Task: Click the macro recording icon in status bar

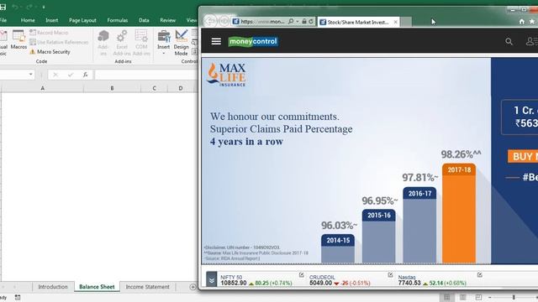Action: pyautogui.click(x=18, y=298)
